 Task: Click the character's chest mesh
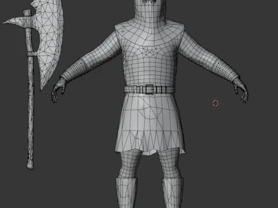point(149,64)
